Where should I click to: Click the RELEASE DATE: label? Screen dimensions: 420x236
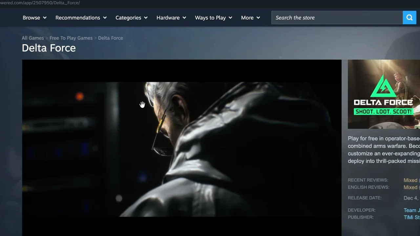tap(365, 198)
